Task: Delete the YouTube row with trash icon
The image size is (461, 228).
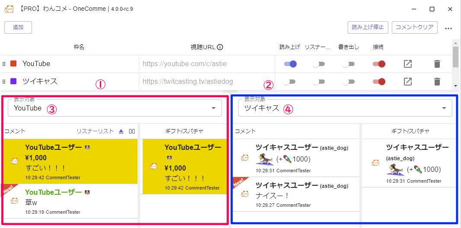Action: (x=437, y=64)
